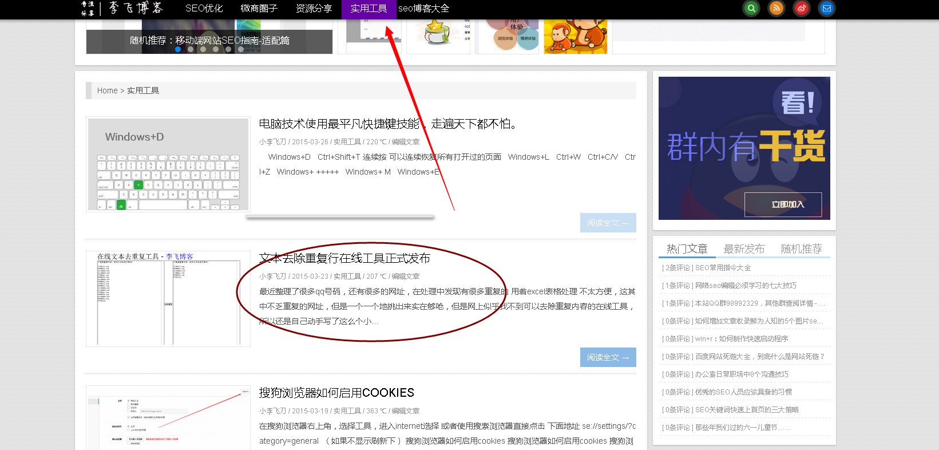Click the blue email envelope icon

(x=827, y=9)
